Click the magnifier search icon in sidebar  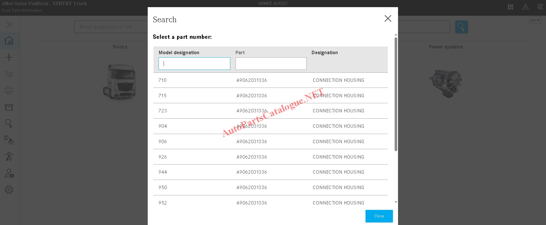tap(9, 123)
